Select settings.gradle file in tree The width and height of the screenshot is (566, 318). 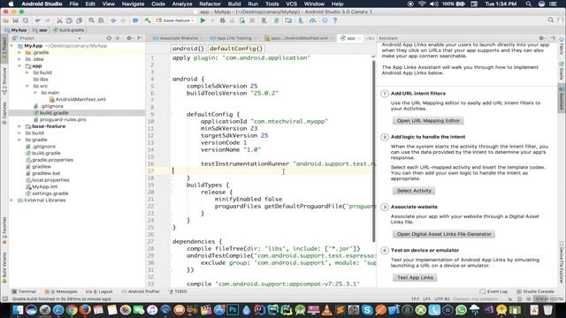point(47,193)
